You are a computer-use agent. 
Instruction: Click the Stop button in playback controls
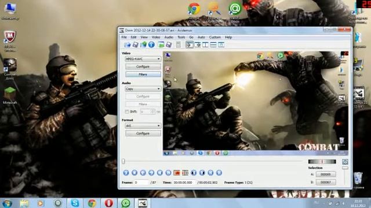pos(134,173)
